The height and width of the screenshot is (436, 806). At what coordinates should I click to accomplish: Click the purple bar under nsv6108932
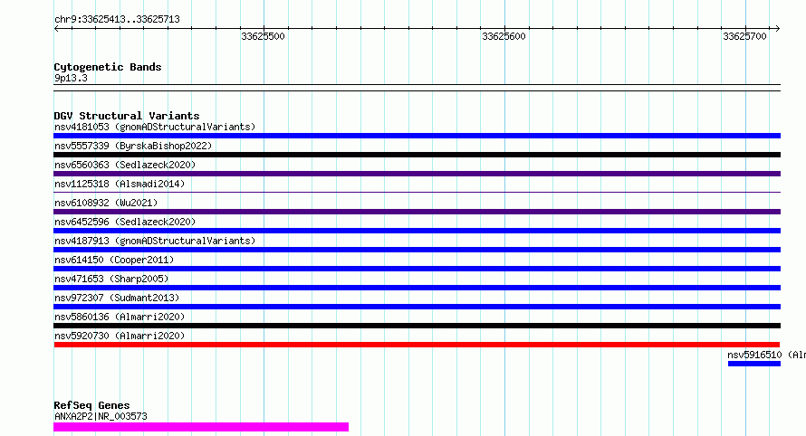[x=417, y=212]
